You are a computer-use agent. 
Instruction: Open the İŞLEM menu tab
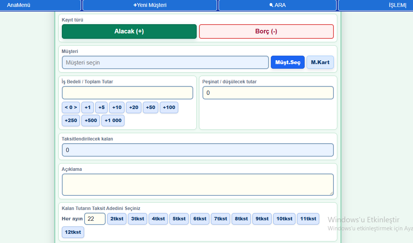pos(376,5)
